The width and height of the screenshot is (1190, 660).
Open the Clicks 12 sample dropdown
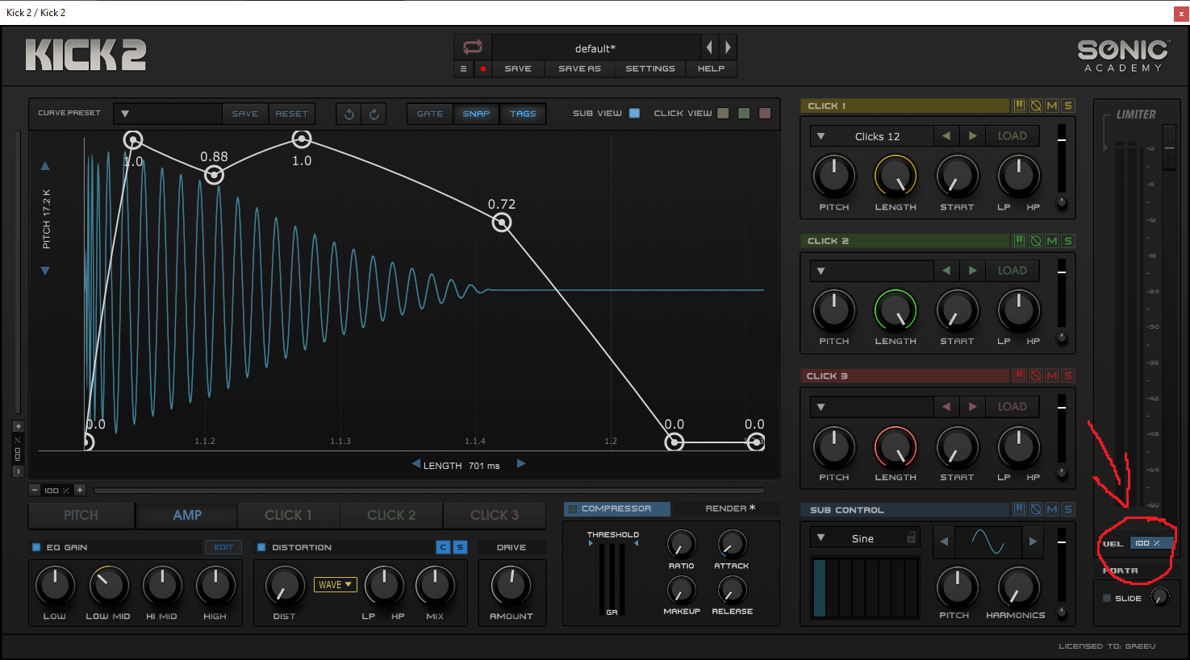click(x=872, y=136)
